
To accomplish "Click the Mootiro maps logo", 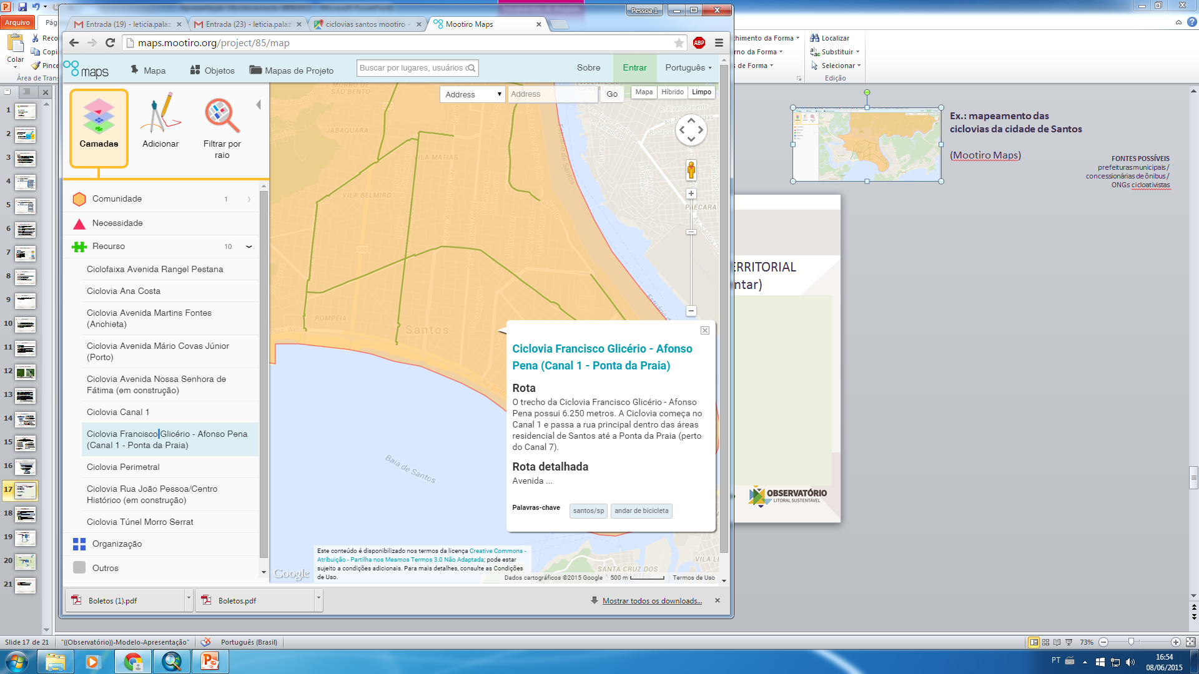I will [x=86, y=69].
